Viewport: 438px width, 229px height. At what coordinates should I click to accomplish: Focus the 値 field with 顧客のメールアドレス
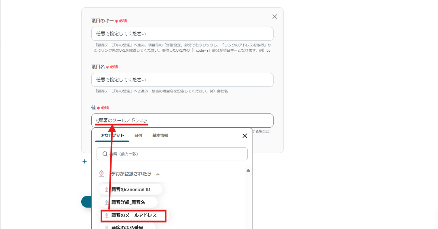click(182, 121)
